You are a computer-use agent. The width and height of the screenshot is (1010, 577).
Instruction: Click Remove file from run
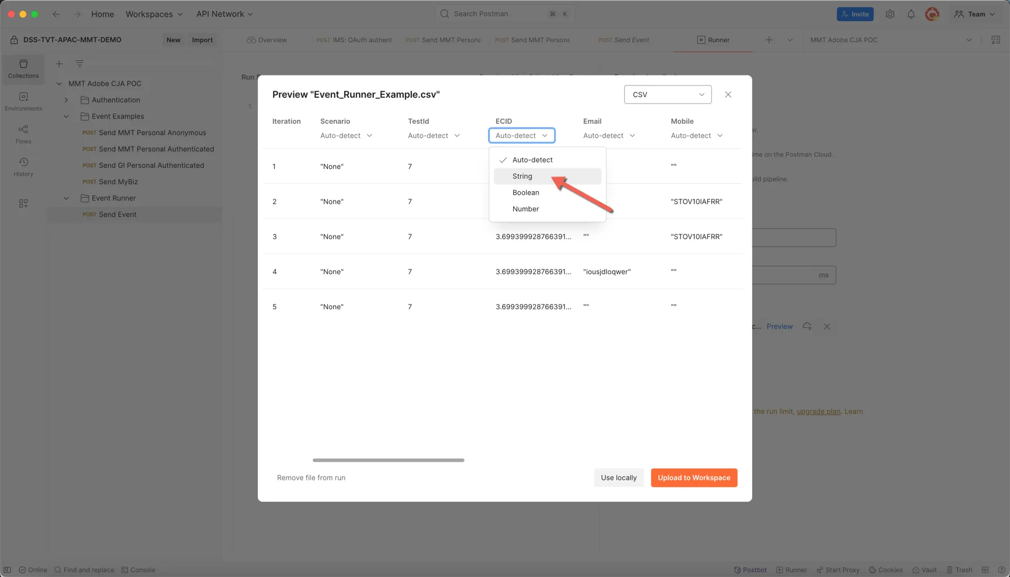pyautogui.click(x=311, y=478)
